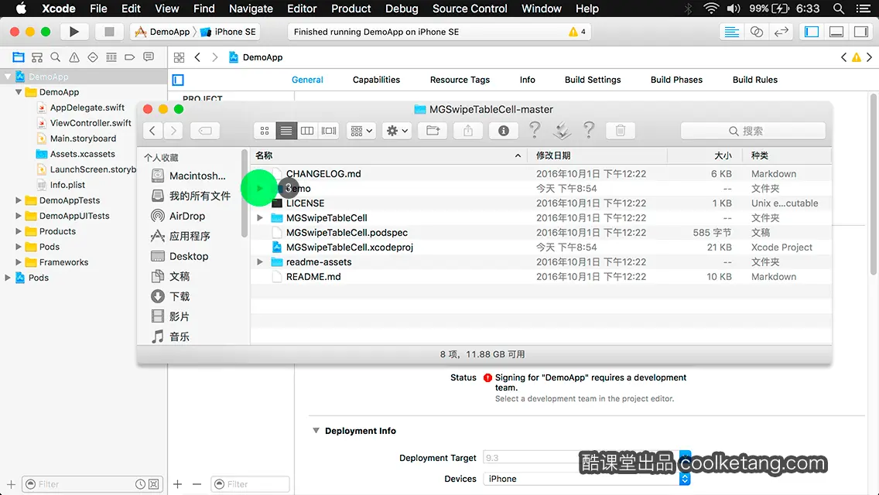Click the Get Info button in Finder
This screenshot has width=879, height=495.
pyautogui.click(x=504, y=131)
